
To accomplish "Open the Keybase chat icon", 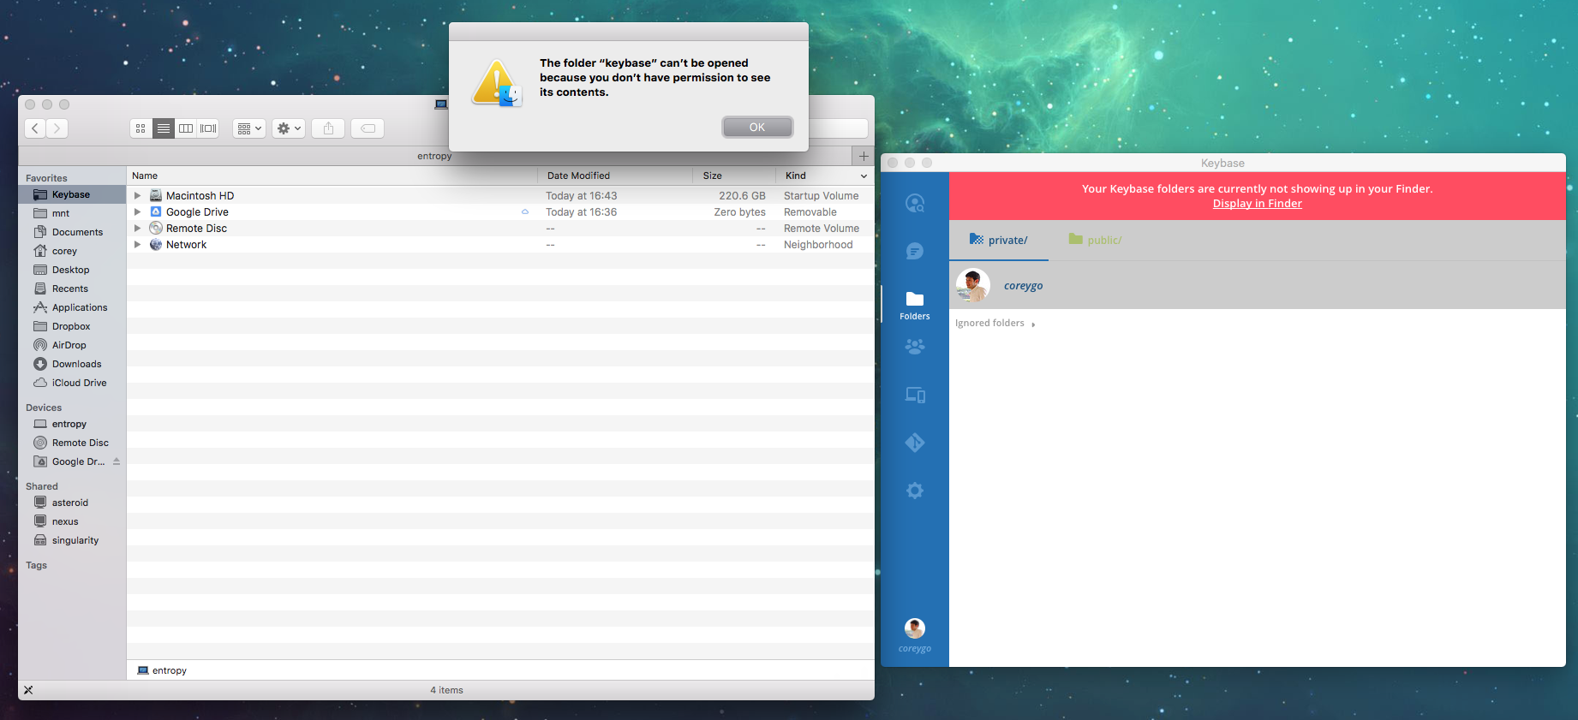I will [x=915, y=251].
